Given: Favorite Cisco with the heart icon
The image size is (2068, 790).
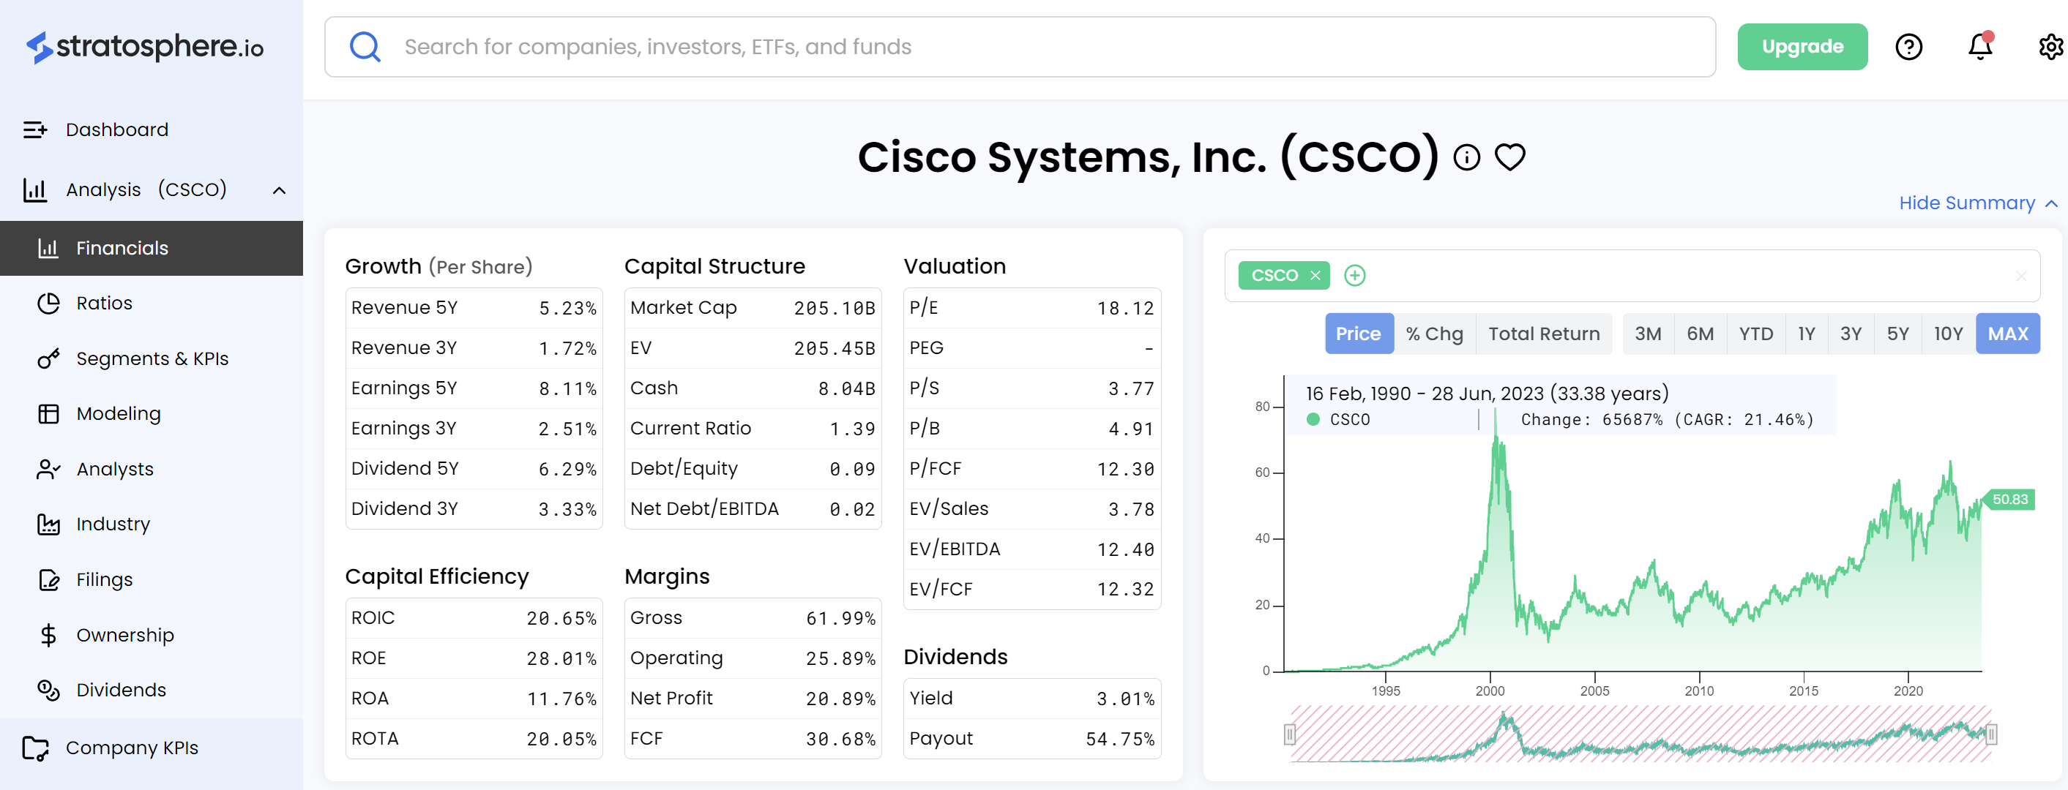Looking at the screenshot, I should click(1509, 157).
